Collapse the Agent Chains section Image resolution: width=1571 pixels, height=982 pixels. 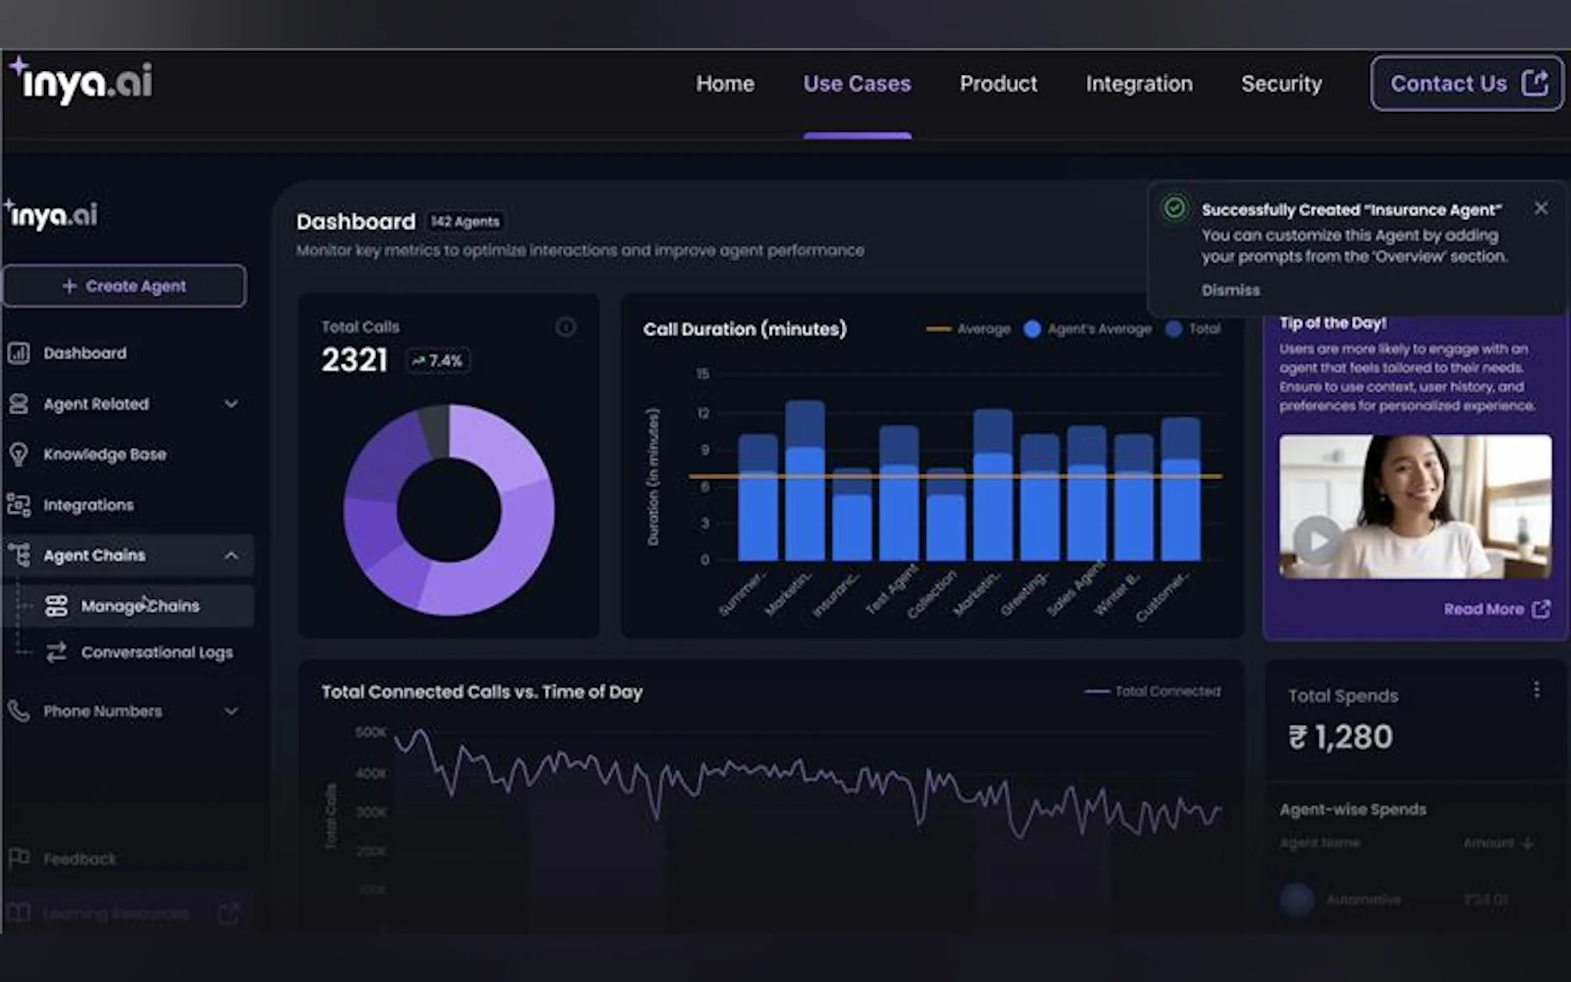tap(231, 556)
